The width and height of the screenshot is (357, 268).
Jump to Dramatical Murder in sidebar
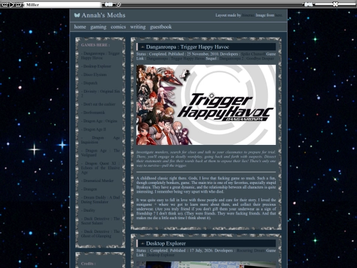[x=97, y=181]
